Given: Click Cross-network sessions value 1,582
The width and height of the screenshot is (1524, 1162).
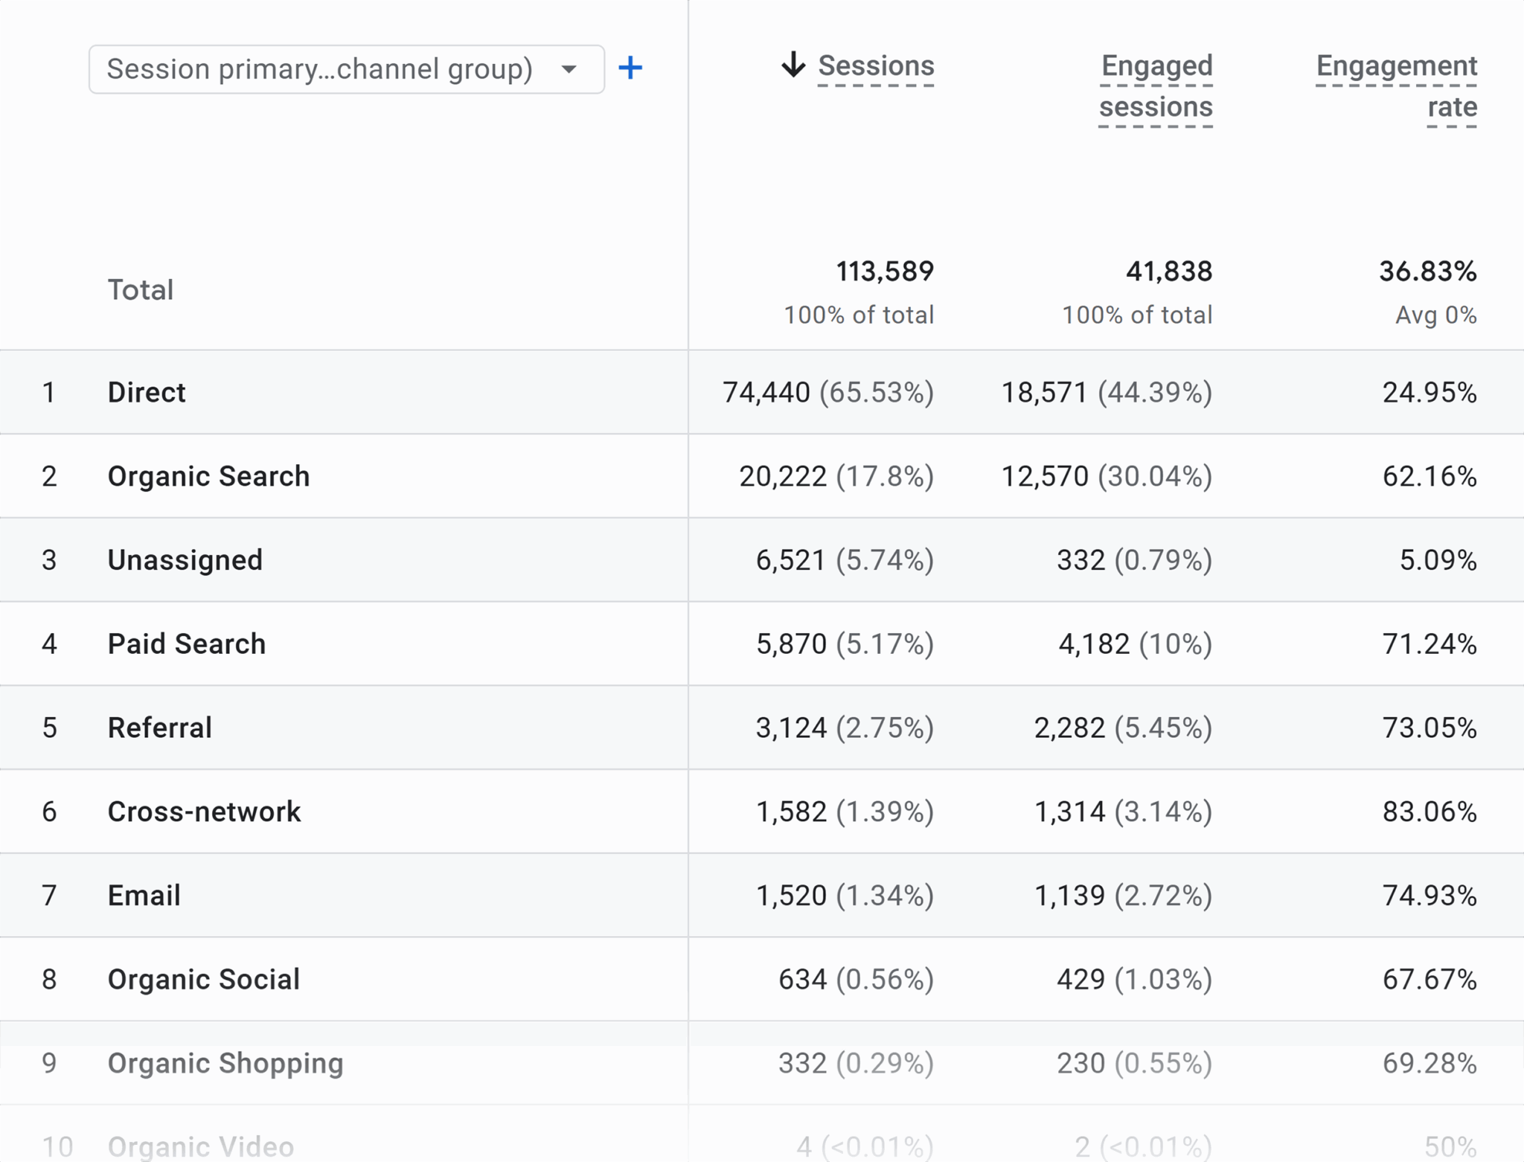Looking at the screenshot, I should coord(791,812).
